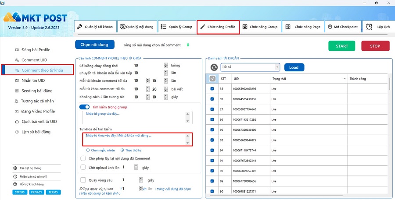The height and width of the screenshot is (200, 395).
Task: Select Chọn ngẫu nhiên radio option
Action: coord(88,150)
